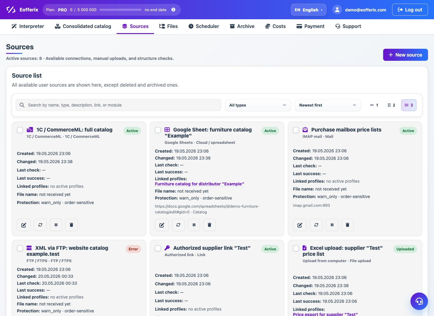Click the Google Sheets docs URL text
The width and height of the screenshot is (434, 316).
(207, 209)
